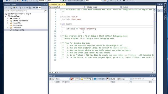Click the scroll-right arrow on editor scrollbar
This screenshot has width=168, height=94.
152,73
